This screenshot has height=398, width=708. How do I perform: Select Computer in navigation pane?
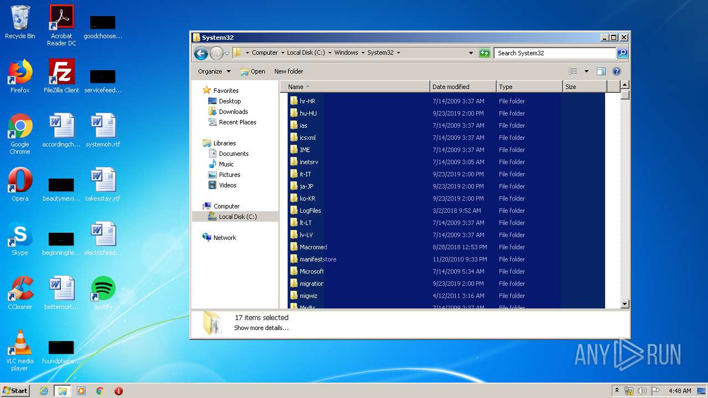(x=221, y=206)
